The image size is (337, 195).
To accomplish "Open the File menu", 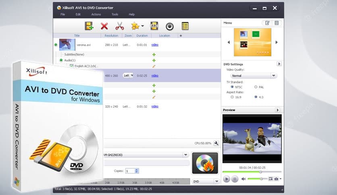I will (62, 15).
